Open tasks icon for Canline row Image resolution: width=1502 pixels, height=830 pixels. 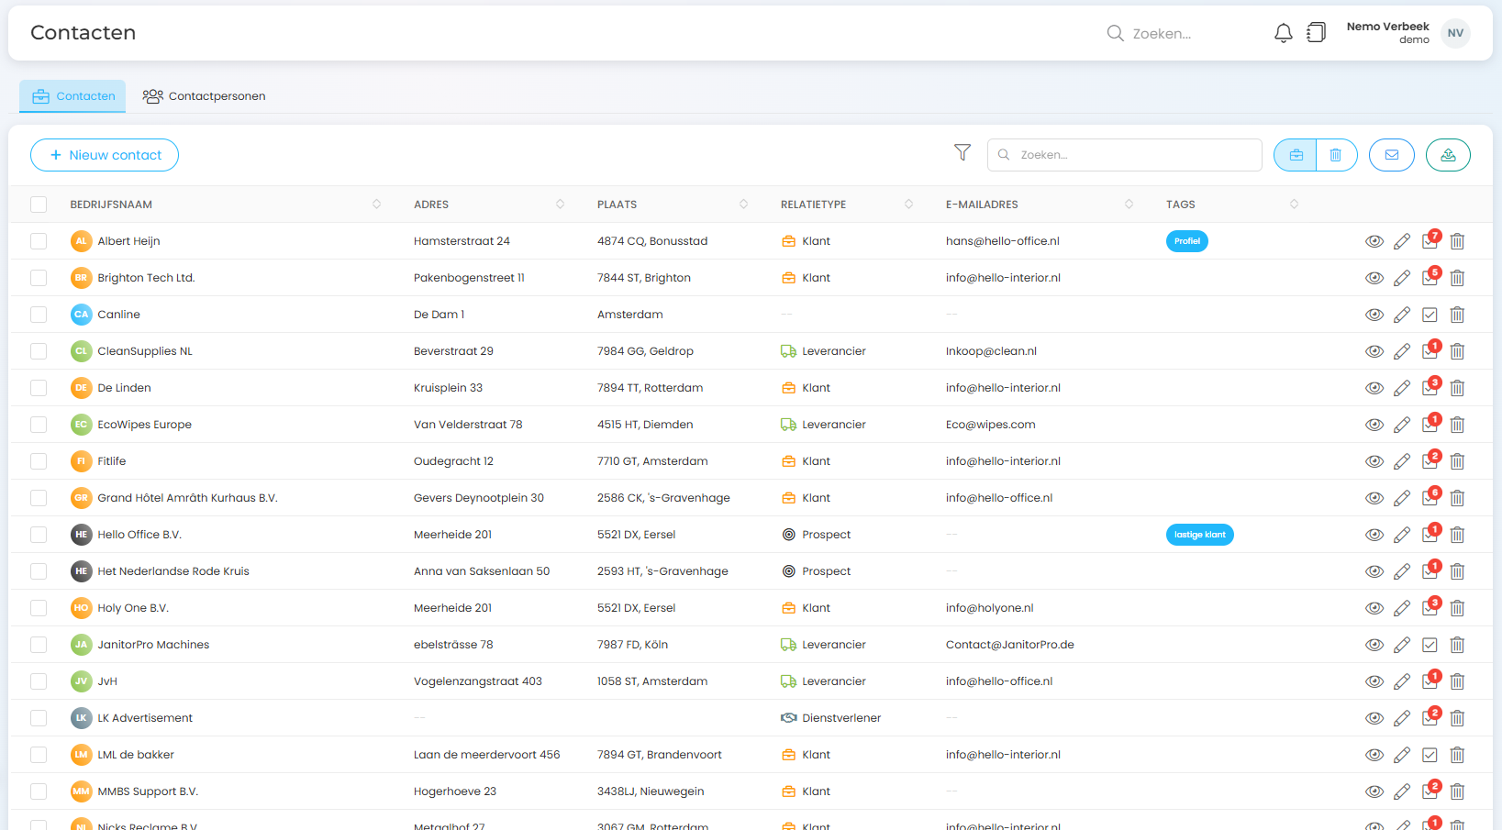[1429, 315]
